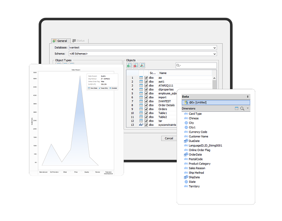Click Exclude in chart tooltip
This screenshot has width=282, height=221.
tap(113, 88)
